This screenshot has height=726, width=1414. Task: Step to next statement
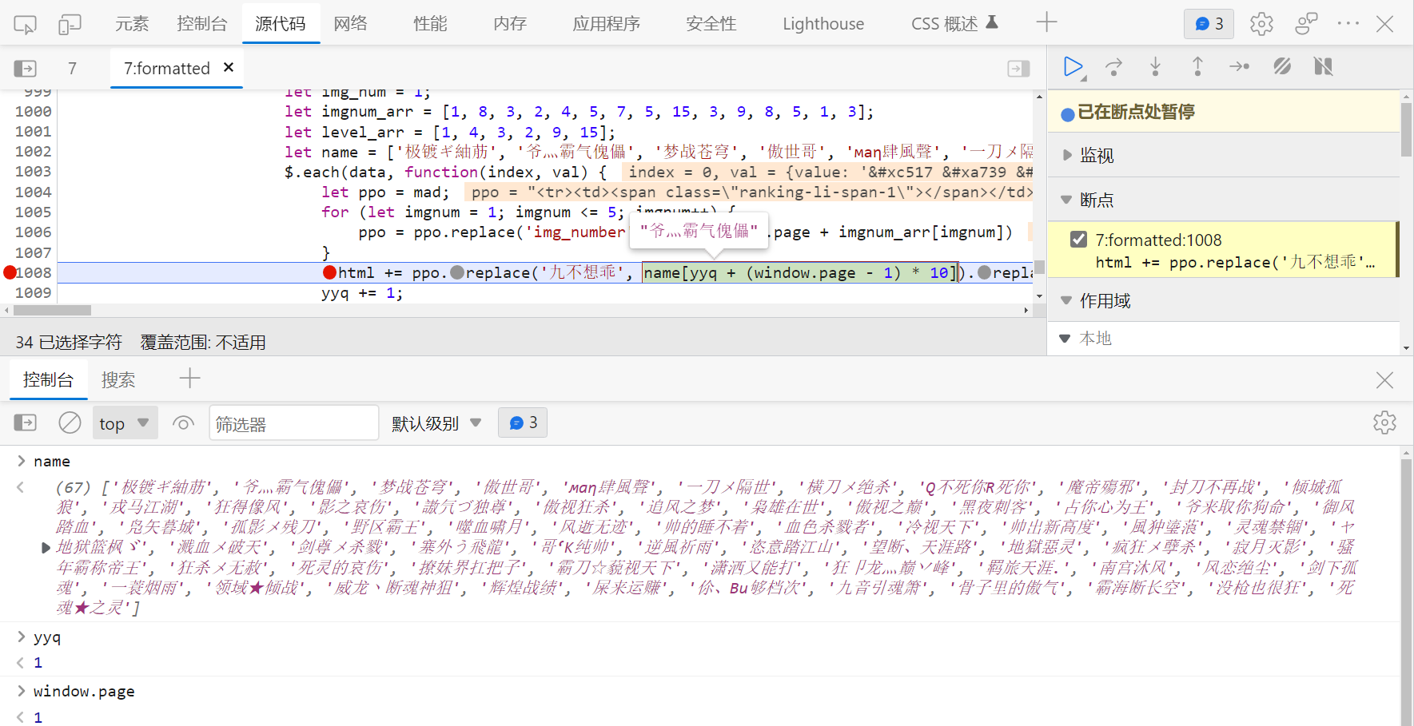1239,67
